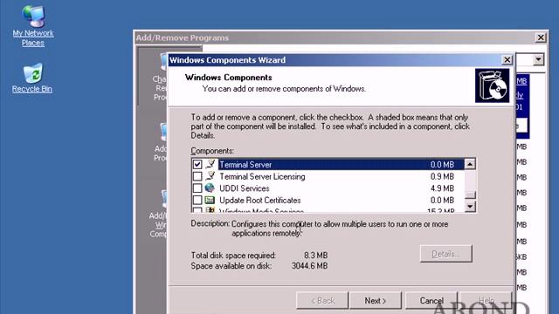Image resolution: width=559 pixels, height=314 pixels.
Task: Click the Next button
Action: 376,300
